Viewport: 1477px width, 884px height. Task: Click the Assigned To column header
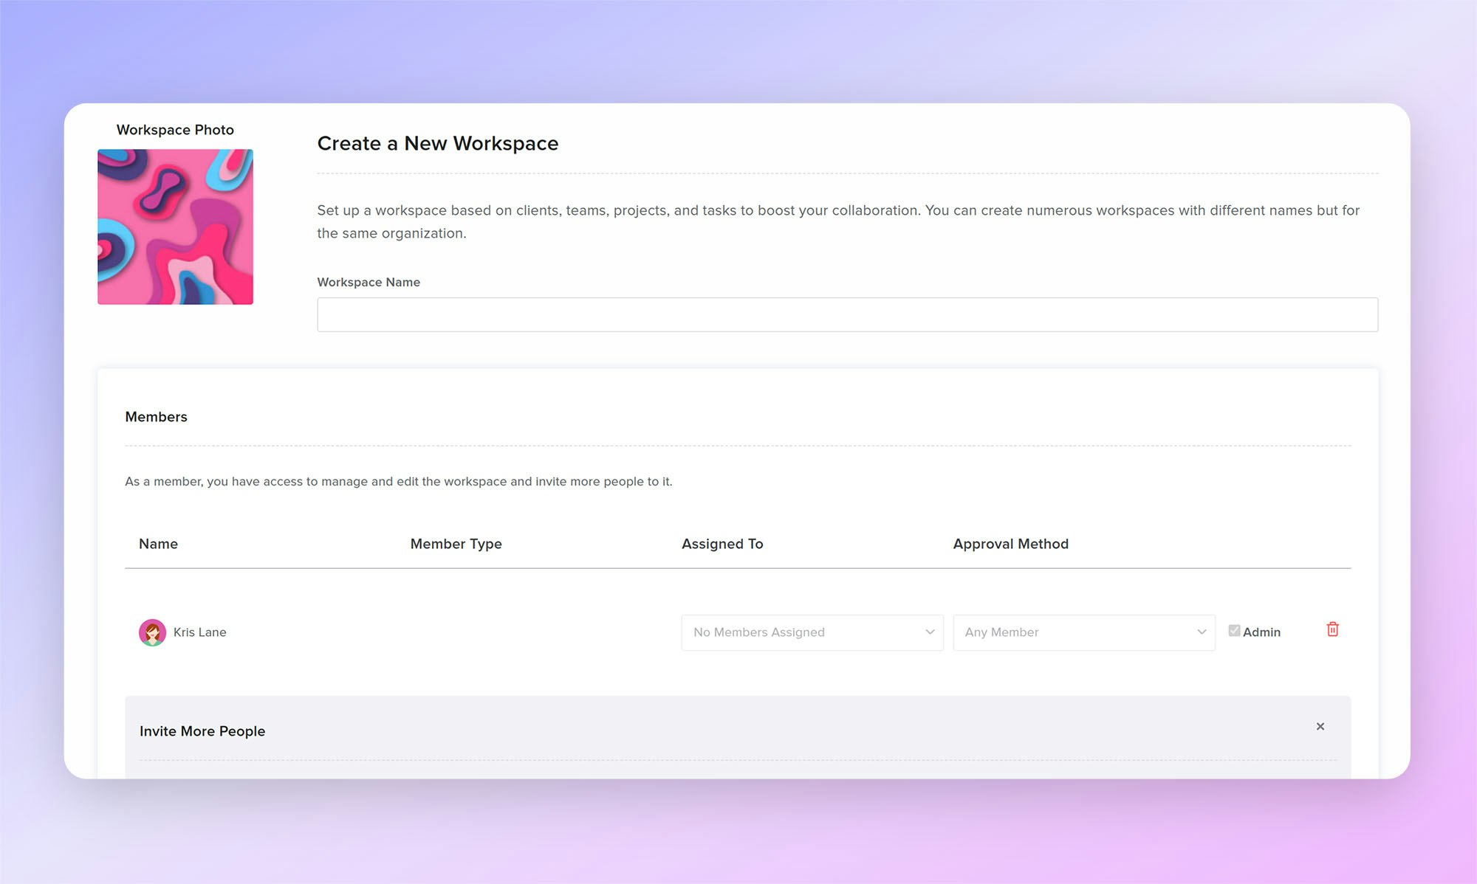(x=722, y=544)
